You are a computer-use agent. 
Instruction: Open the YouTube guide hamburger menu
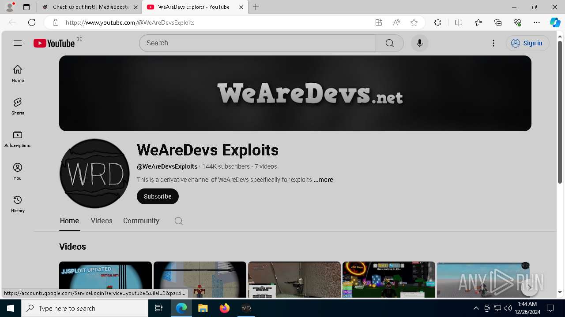[x=18, y=43]
